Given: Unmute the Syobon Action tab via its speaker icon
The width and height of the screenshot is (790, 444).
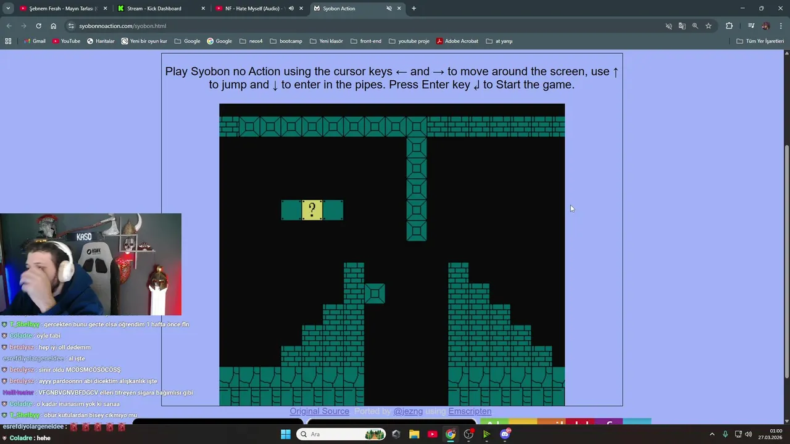Looking at the screenshot, I should click(389, 9).
